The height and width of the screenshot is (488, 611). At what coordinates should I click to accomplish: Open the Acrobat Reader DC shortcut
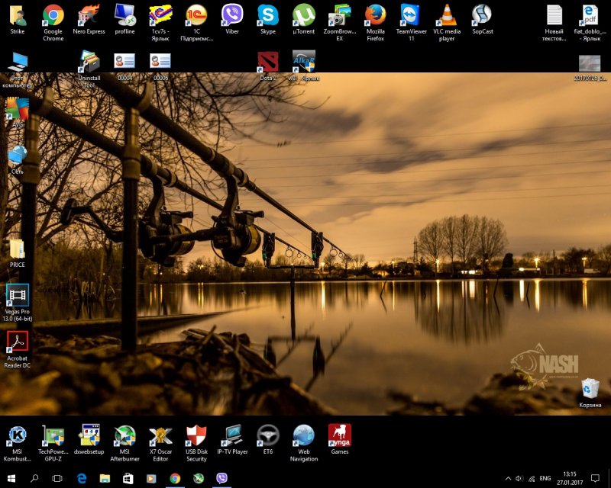pyautogui.click(x=17, y=342)
